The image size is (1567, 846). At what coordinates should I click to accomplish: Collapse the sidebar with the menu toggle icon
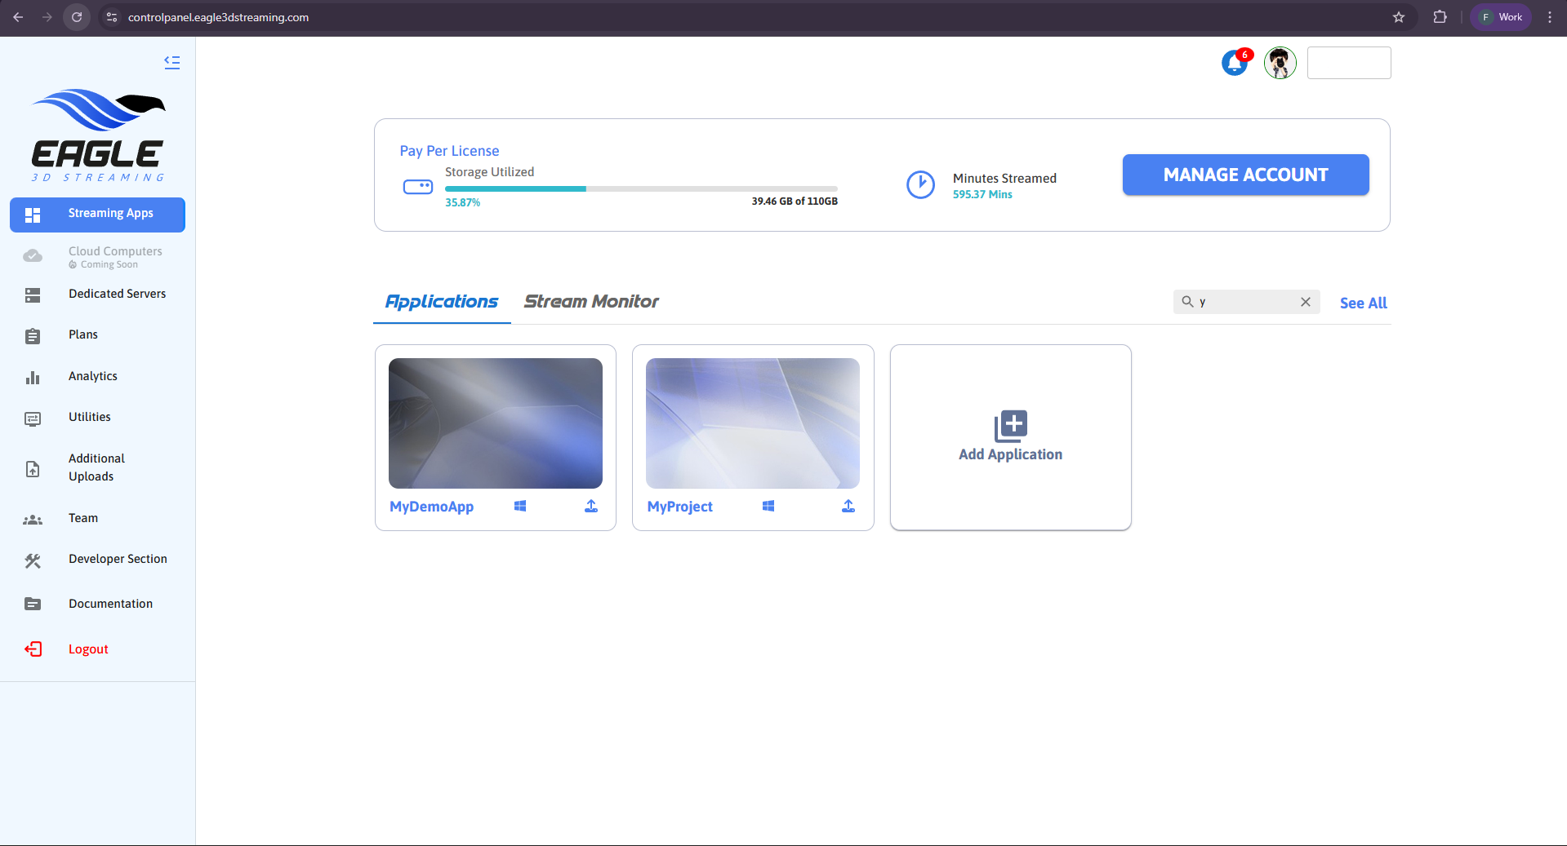[x=171, y=62]
